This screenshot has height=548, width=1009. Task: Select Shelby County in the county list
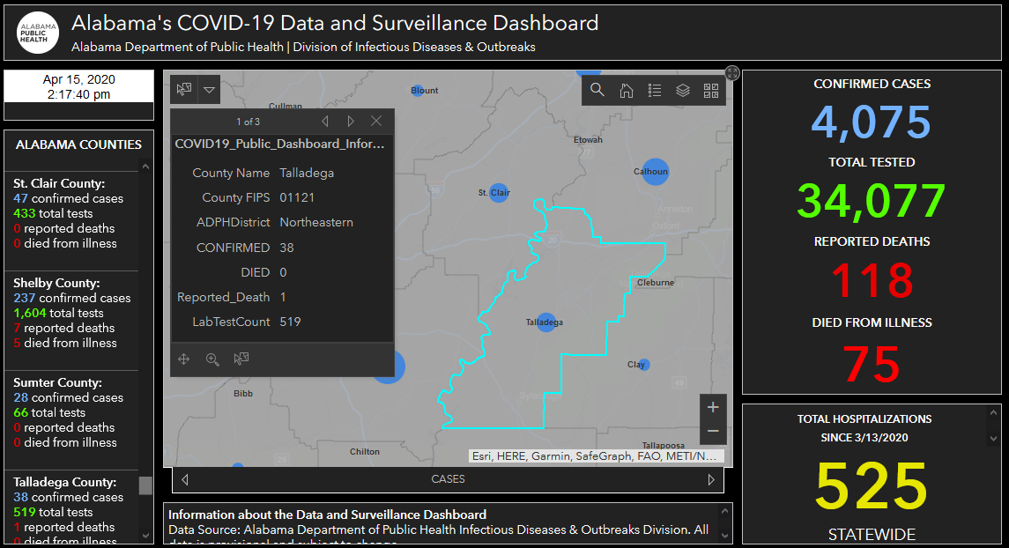[x=56, y=284]
